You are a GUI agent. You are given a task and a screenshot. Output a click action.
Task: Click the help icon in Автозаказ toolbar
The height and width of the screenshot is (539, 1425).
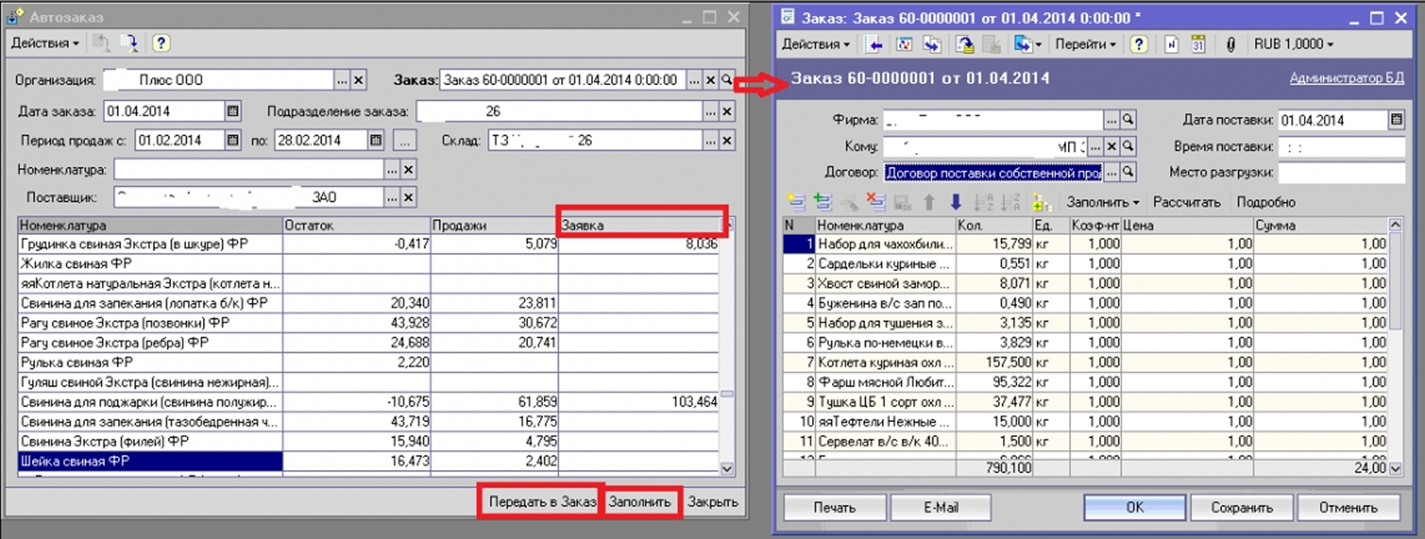[x=160, y=43]
